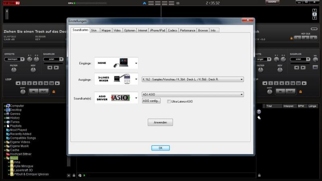Click the globe icon in side list
Image resolution: width=322 pixels, height=181 pixels.
point(259,112)
